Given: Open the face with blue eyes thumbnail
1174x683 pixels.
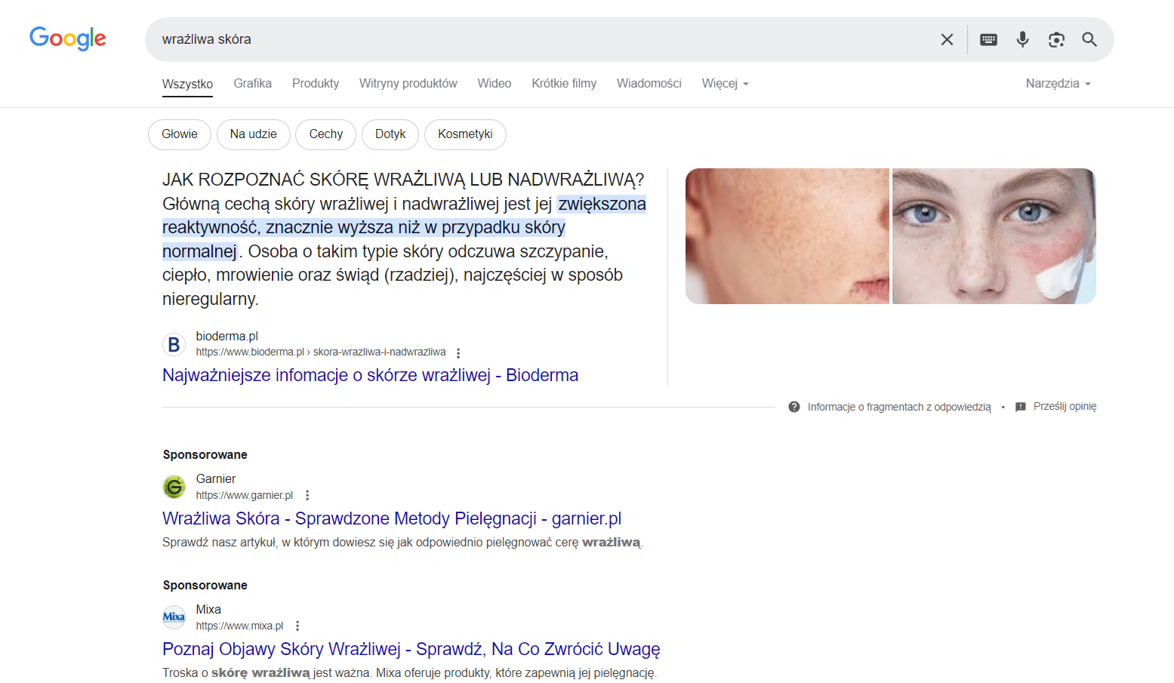Looking at the screenshot, I should tap(994, 236).
